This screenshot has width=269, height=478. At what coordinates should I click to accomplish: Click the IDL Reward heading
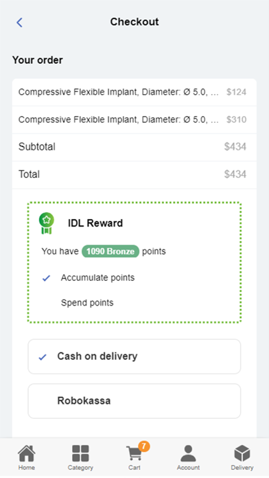click(95, 223)
